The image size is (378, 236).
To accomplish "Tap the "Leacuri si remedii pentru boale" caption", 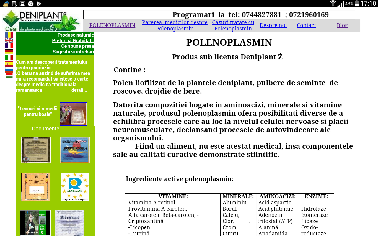I will tap(38, 111).
